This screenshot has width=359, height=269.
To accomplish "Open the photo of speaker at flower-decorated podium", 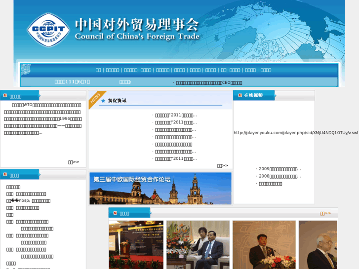I will (264, 245).
